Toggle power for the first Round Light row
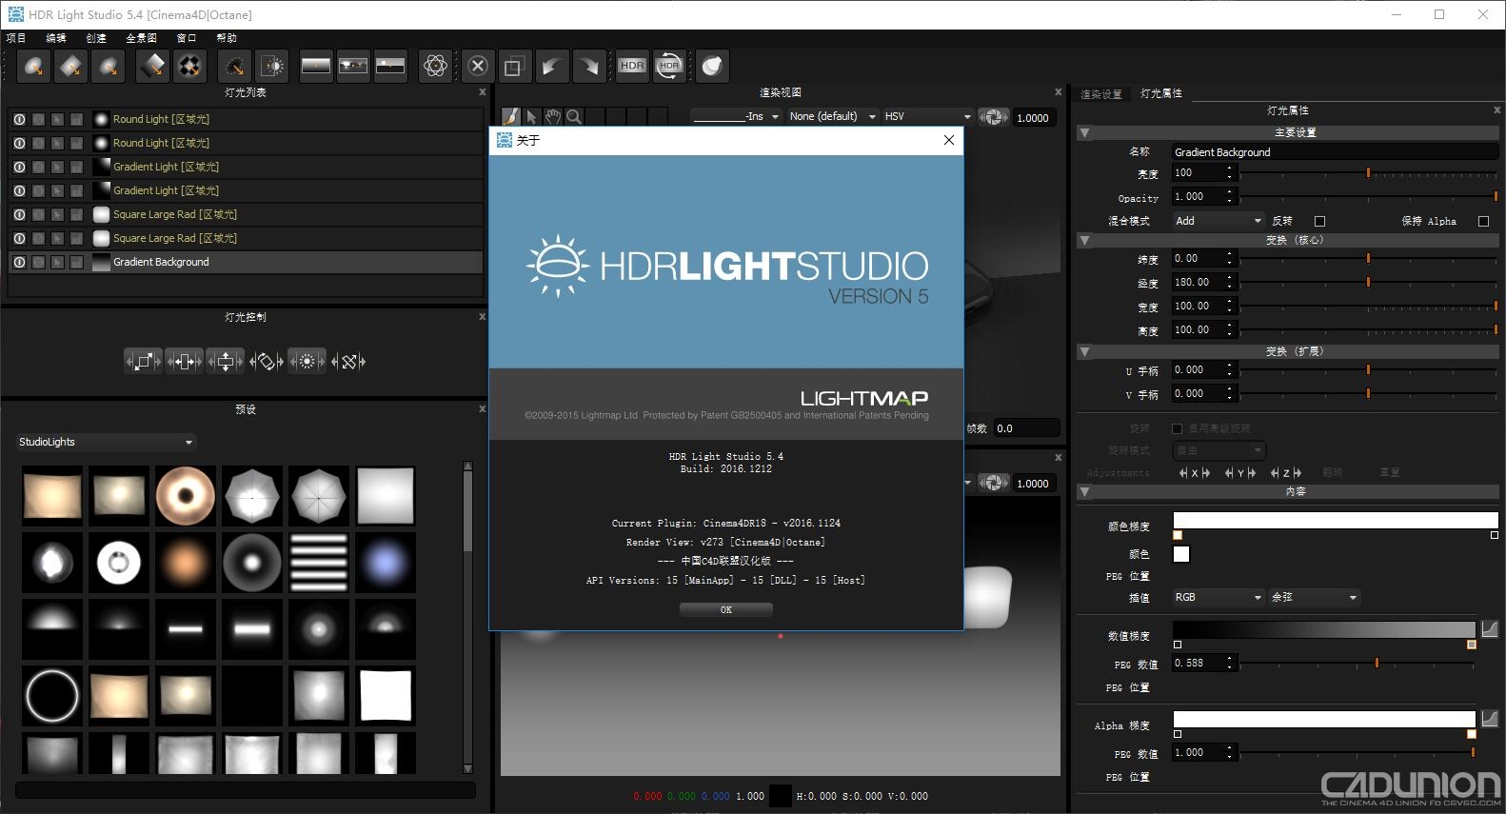1506x814 pixels. click(19, 119)
